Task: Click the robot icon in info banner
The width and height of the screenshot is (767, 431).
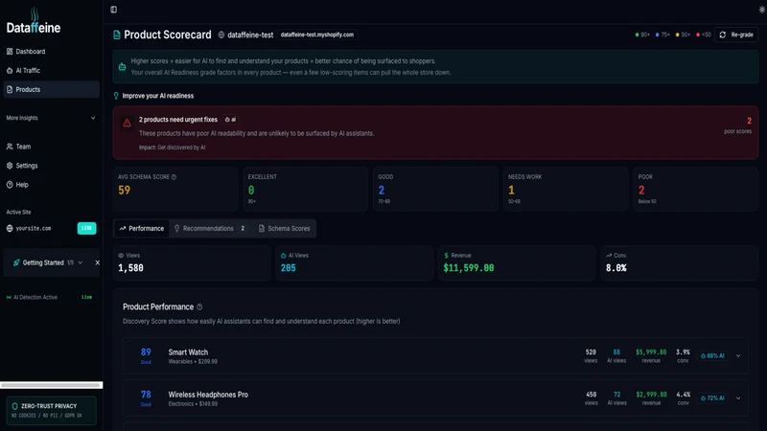Action: pyautogui.click(x=123, y=66)
